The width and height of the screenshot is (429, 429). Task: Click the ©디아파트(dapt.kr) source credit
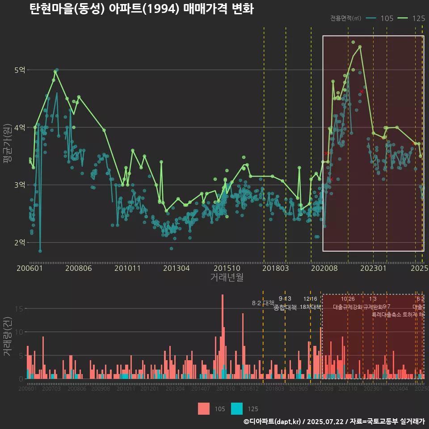point(272,421)
